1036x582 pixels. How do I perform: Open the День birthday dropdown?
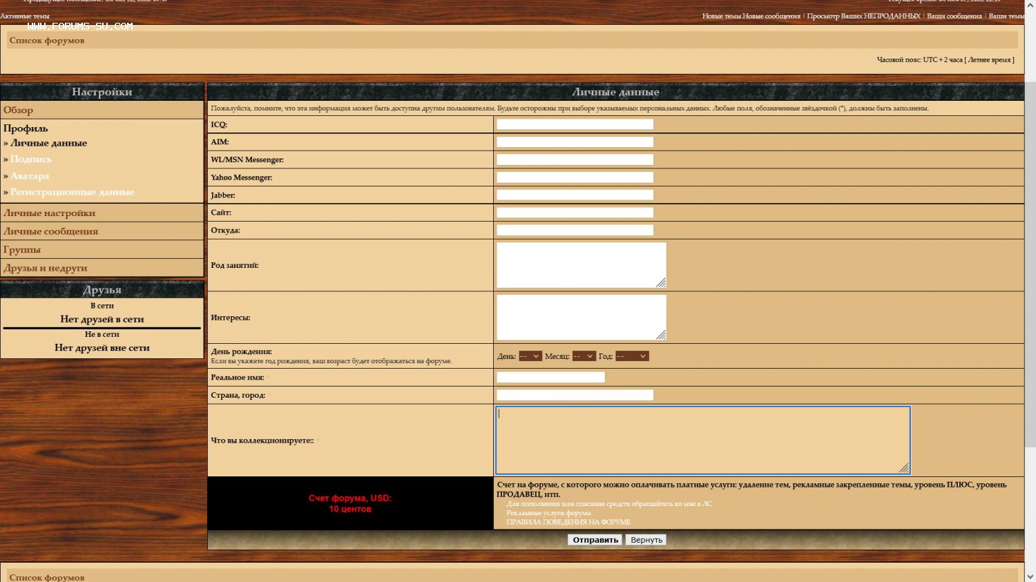530,356
